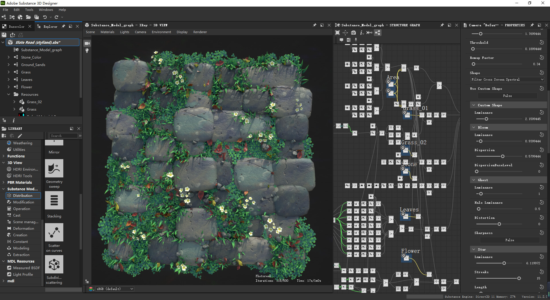Toggle Use Custom Shape from False
This screenshot has height=300, width=550.
[x=507, y=96]
